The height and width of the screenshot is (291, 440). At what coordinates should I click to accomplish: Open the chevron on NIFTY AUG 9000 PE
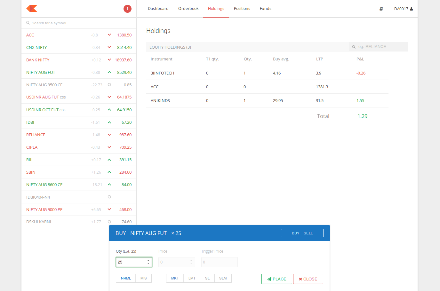pos(109,209)
